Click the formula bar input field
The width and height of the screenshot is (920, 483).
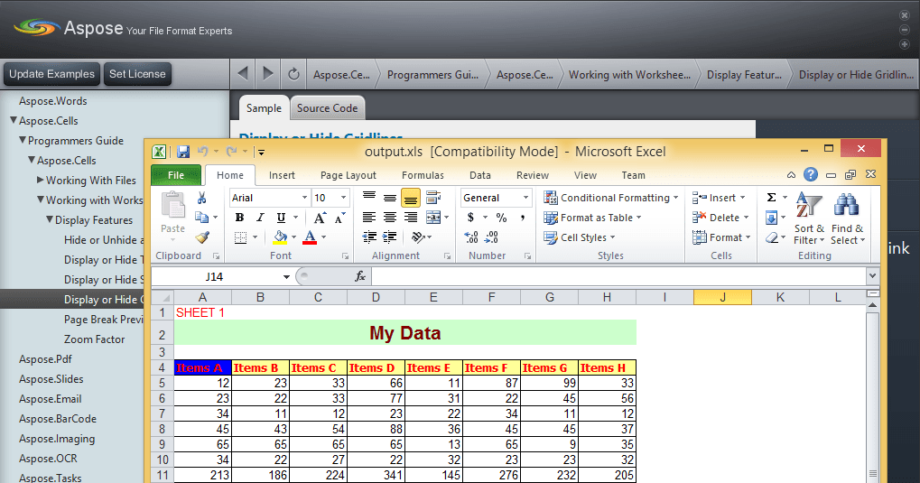(614, 276)
